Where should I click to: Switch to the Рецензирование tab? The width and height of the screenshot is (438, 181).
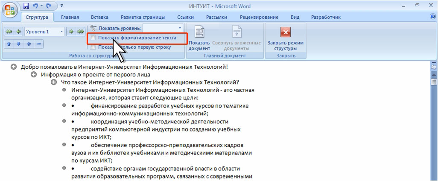[x=259, y=18]
